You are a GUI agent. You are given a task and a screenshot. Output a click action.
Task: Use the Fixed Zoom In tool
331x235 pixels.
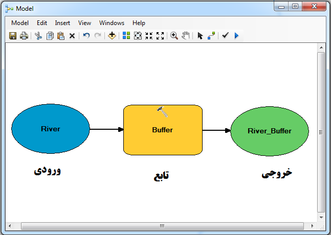[x=149, y=36]
